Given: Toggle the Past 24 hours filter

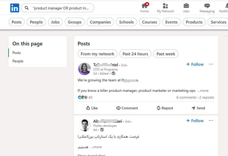Looking at the screenshot, I should point(135,54).
